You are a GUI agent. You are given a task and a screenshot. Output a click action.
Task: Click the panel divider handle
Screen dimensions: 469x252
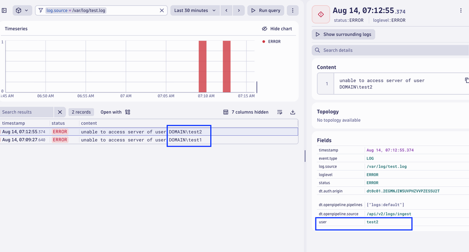point(305,156)
